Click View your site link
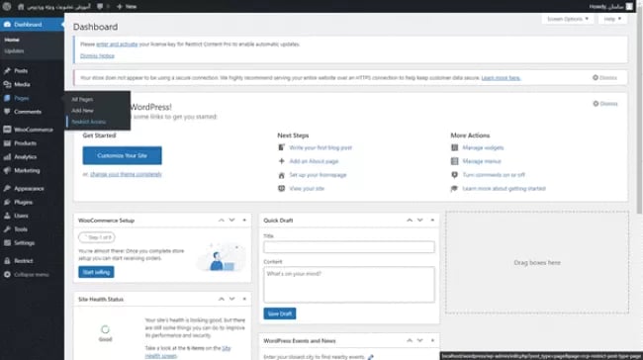The image size is (643, 360). tap(307, 189)
